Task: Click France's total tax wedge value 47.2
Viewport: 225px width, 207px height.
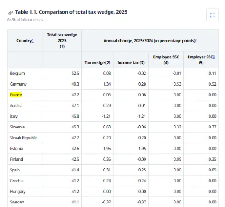Action: 75,95
